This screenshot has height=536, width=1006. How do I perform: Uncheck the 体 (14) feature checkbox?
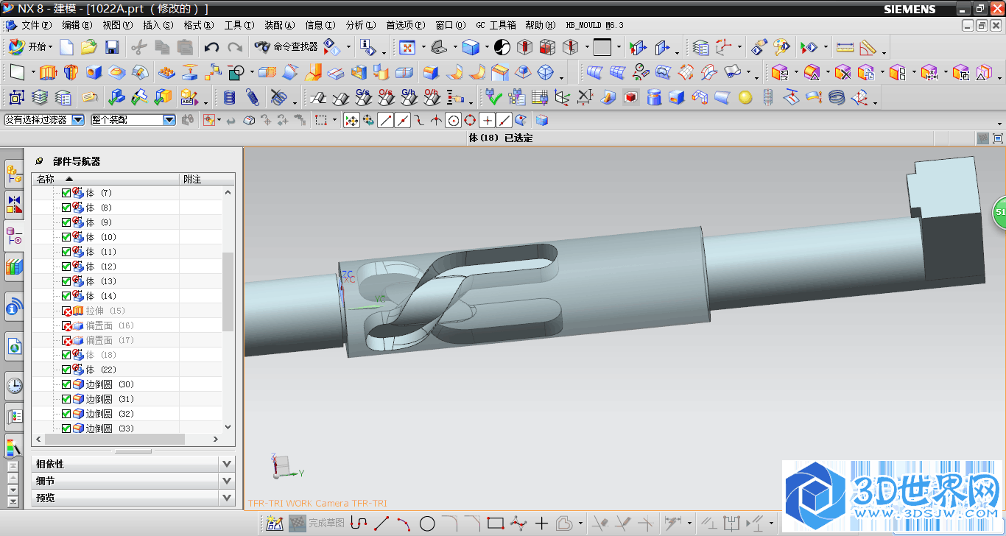click(66, 296)
